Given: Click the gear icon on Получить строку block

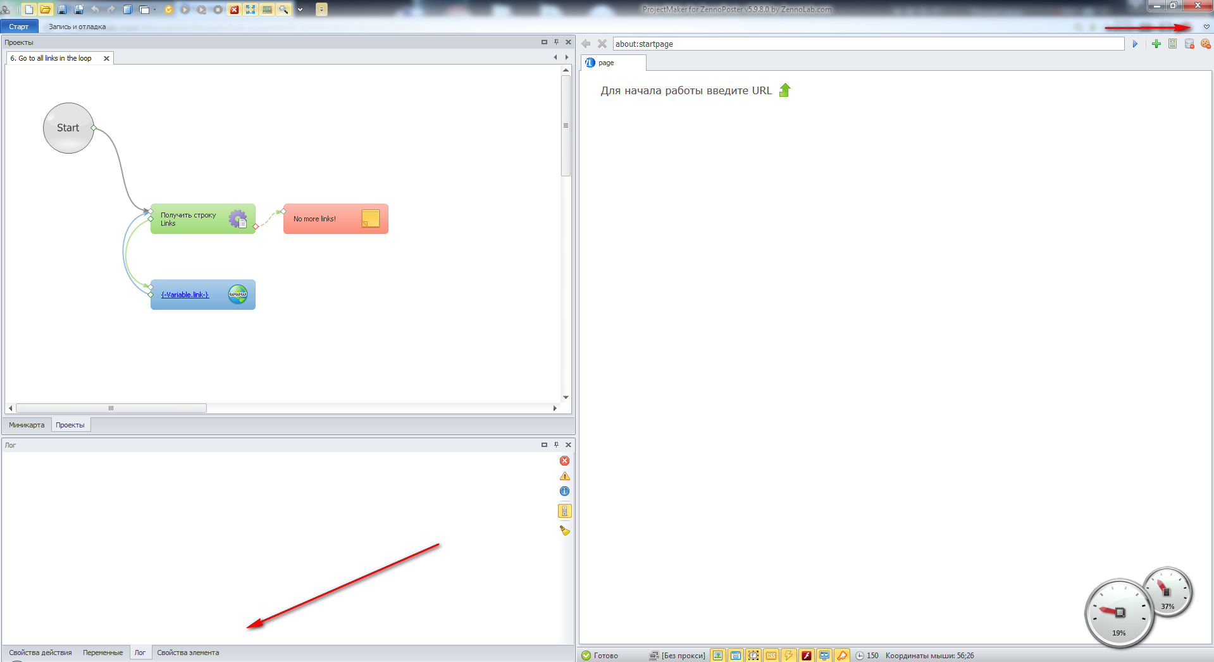Looking at the screenshot, I should coord(238,219).
